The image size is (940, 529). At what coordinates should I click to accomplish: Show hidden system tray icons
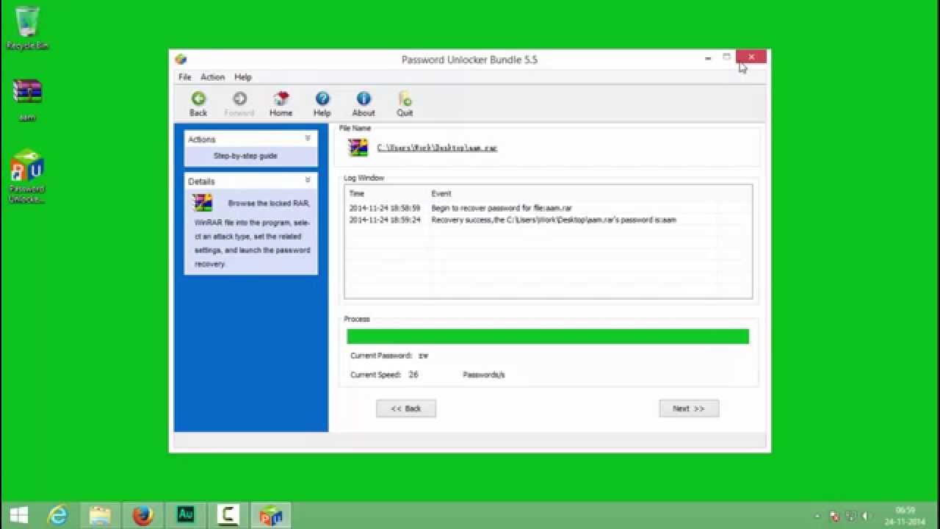(819, 517)
